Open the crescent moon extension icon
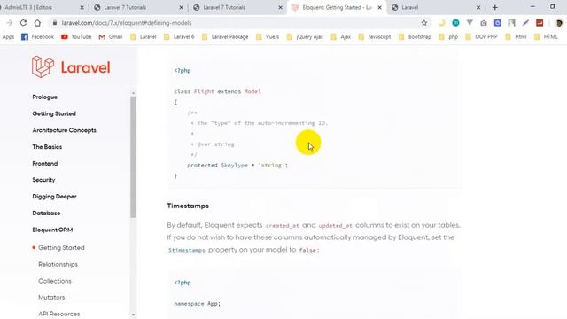The width and height of the screenshot is (567, 319). 441,23
